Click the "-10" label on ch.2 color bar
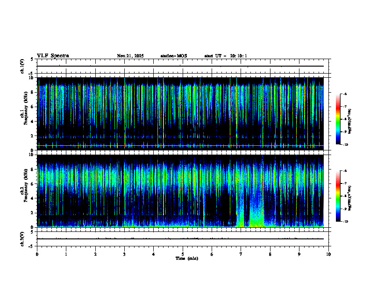Image resolution: width=370 pixels, height=285 pixels. point(345,222)
